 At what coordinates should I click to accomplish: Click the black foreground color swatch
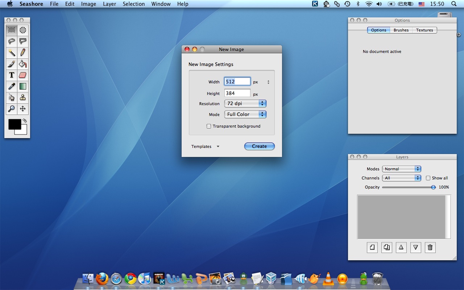click(14, 124)
